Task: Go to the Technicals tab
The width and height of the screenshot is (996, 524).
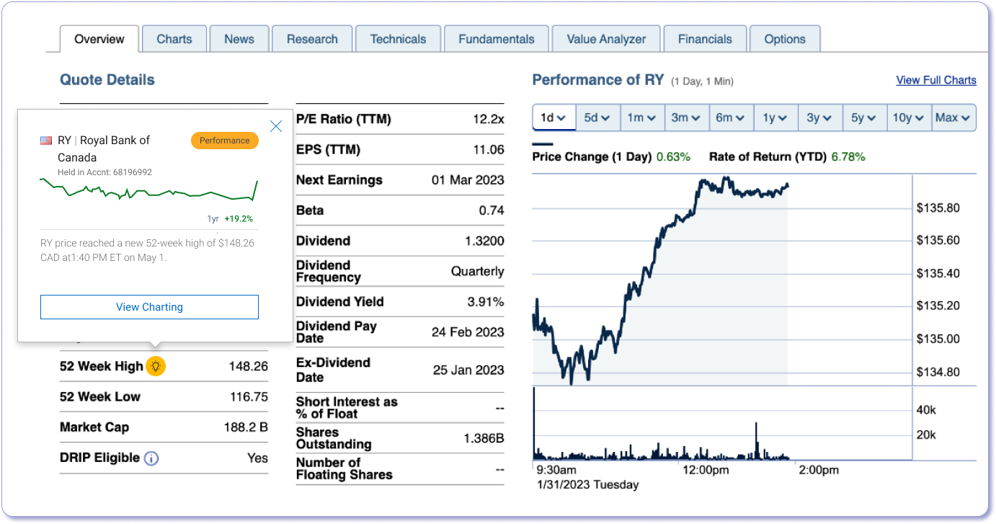Action: click(399, 39)
